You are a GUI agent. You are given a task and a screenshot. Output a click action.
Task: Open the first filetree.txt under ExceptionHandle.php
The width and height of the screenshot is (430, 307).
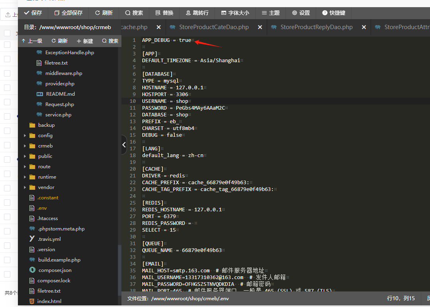[56, 63]
